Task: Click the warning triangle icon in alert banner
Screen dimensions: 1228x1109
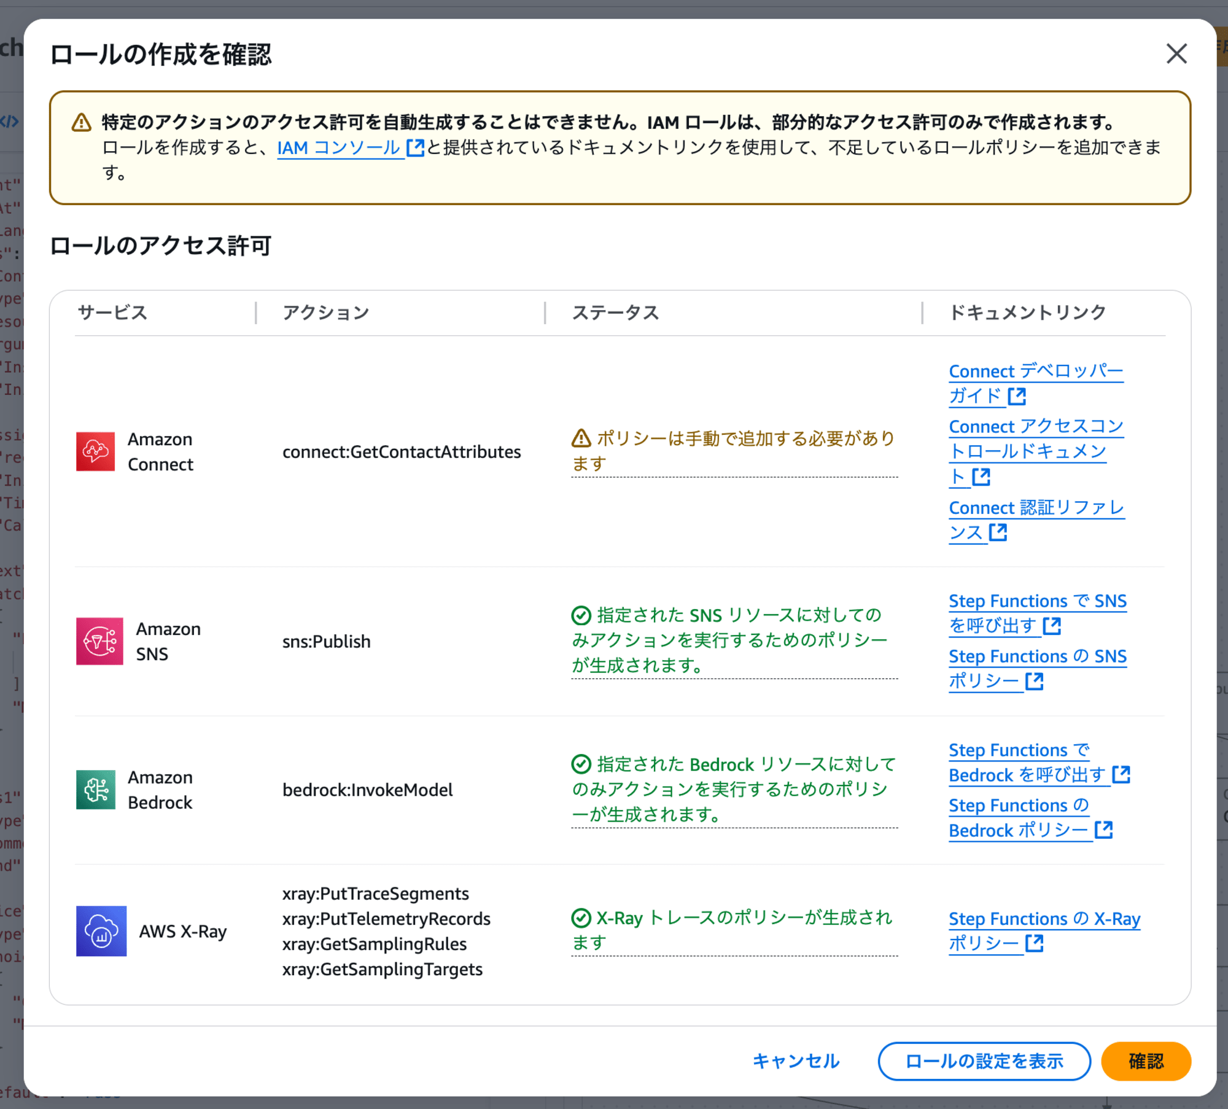Action: tap(81, 122)
